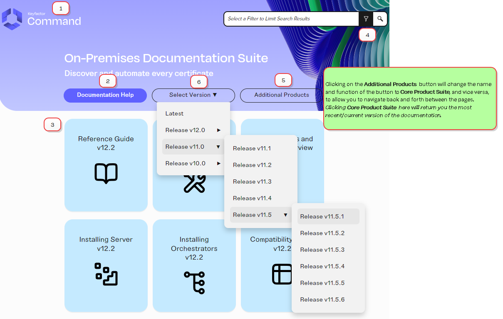Click the Additional Products button
503x319 pixels.
(x=282, y=95)
